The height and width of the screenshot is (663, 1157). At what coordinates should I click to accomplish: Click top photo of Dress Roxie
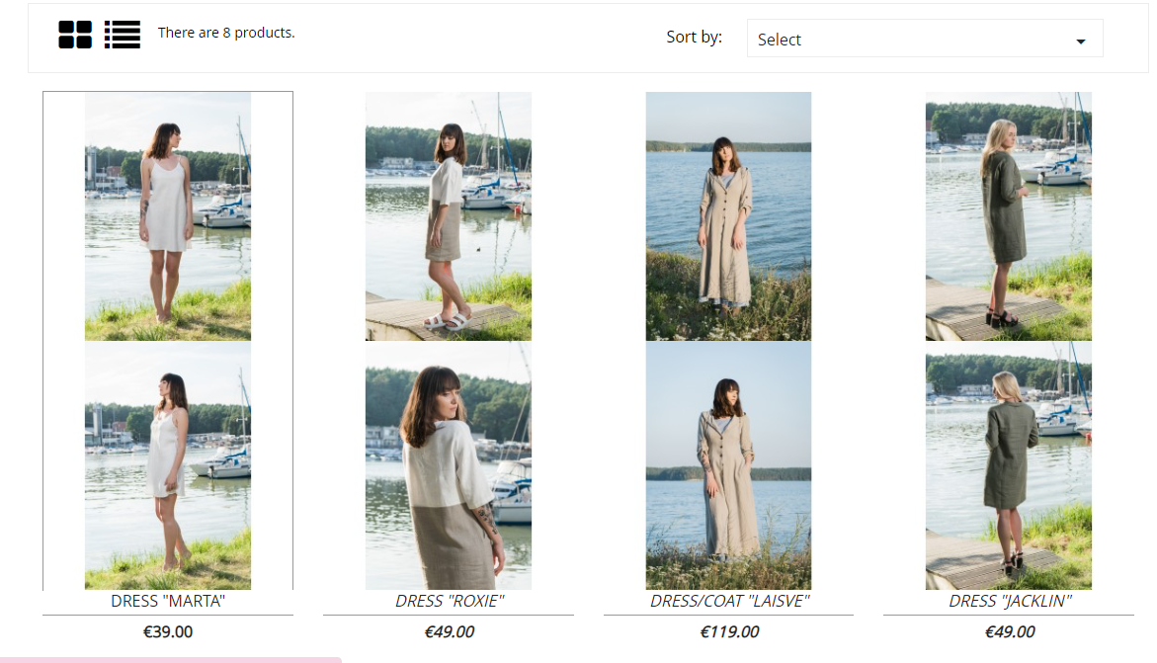pyautogui.click(x=449, y=216)
